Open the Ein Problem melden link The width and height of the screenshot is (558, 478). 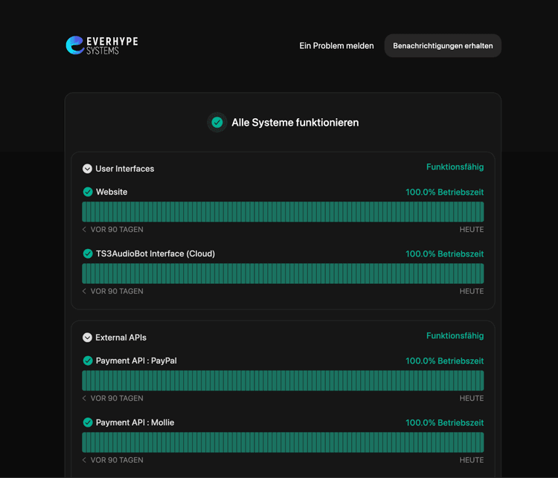pos(336,46)
